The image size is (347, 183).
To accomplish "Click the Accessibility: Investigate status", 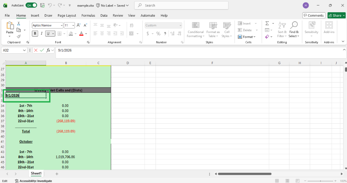I will (34, 181).
